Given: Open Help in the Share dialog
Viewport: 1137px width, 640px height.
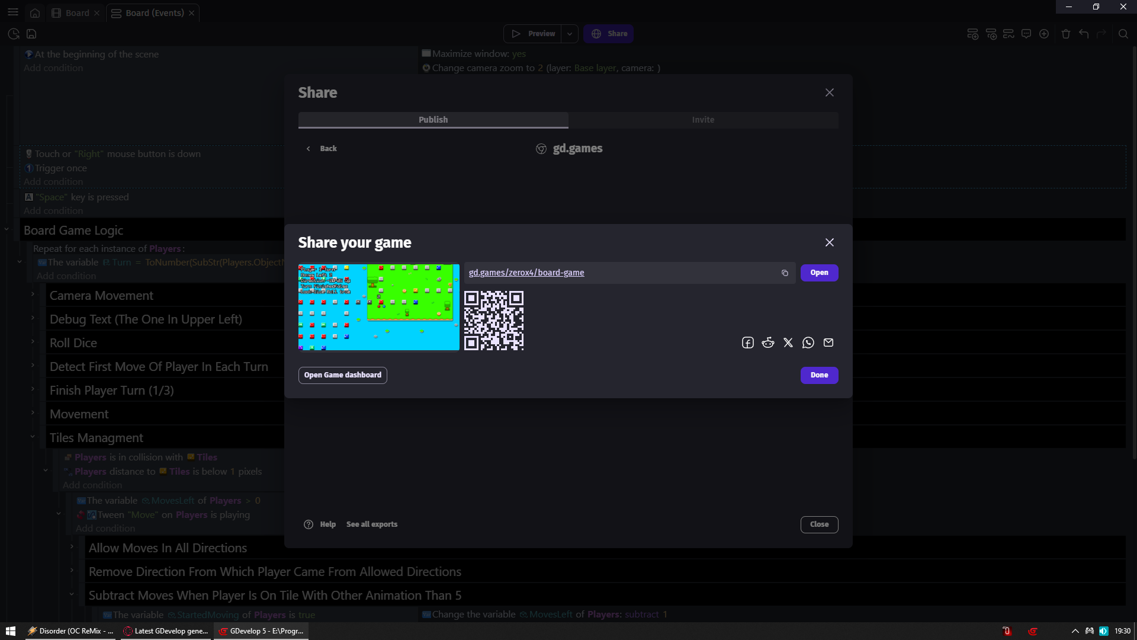Looking at the screenshot, I should point(320,524).
